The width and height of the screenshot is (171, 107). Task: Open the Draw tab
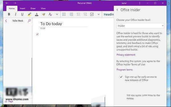coord(33,8)
